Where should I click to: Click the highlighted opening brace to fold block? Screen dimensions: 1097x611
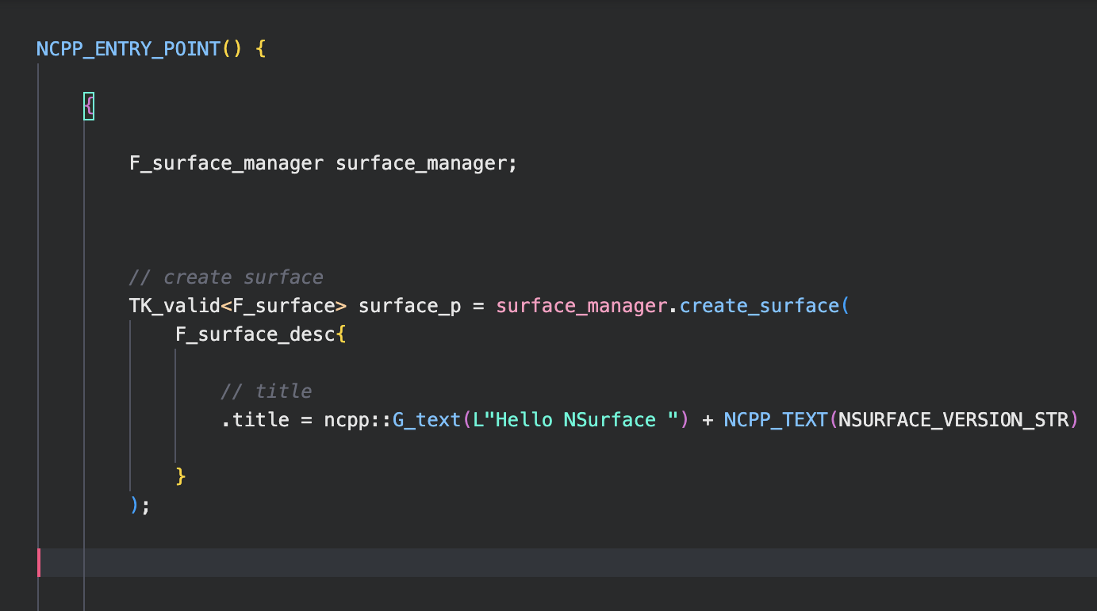point(87,105)
